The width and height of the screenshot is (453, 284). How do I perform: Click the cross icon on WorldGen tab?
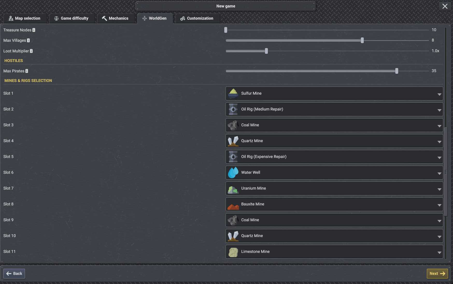point(145,18)
